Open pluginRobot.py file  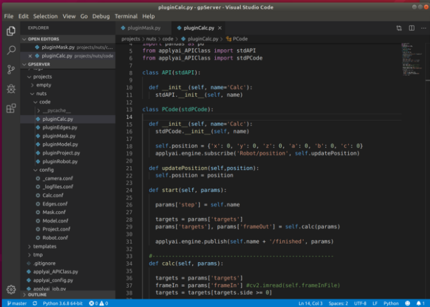[68, 161]
